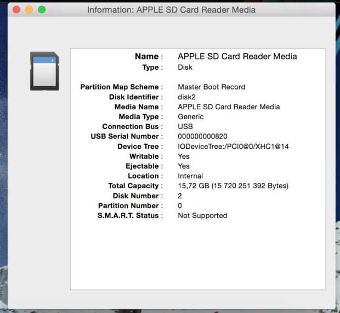Select the Location value 'Internal'
This screenshot has height=313, width=340.
click(x=190, y=176)
